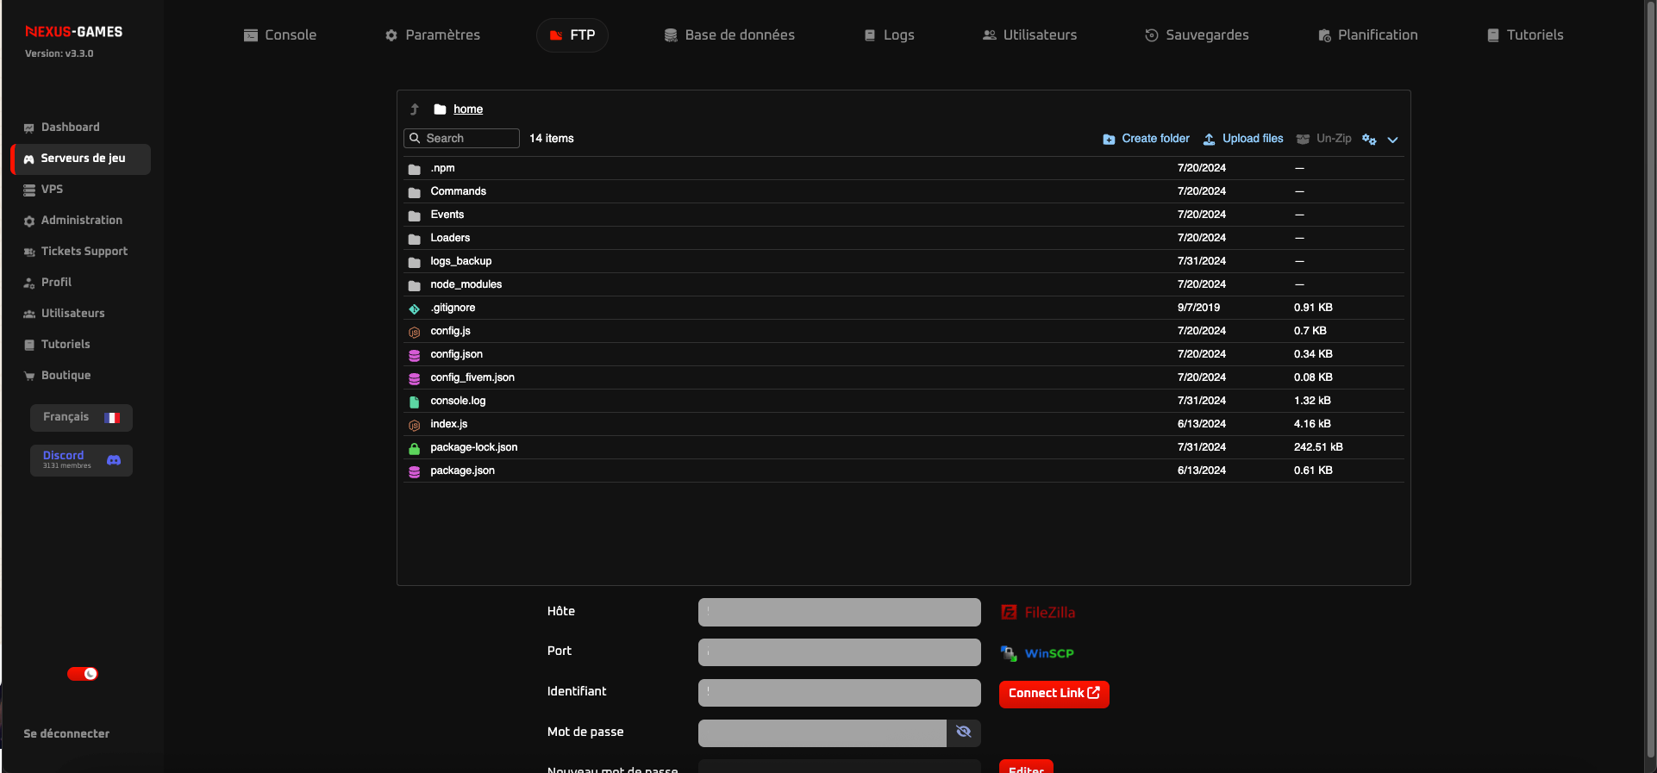Viewport: 1657px width, 773px height.
Task: Click the go-up-one-level arrow icon
Action: pos(415,109)
